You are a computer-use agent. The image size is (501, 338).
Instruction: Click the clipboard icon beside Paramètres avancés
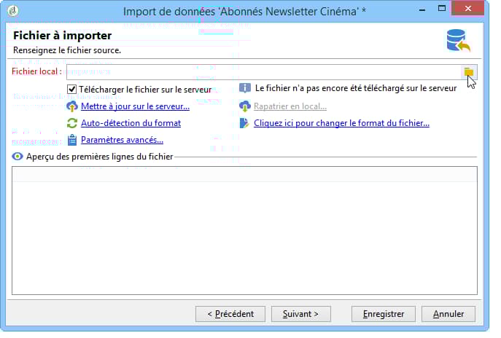(x=72, y=140)
